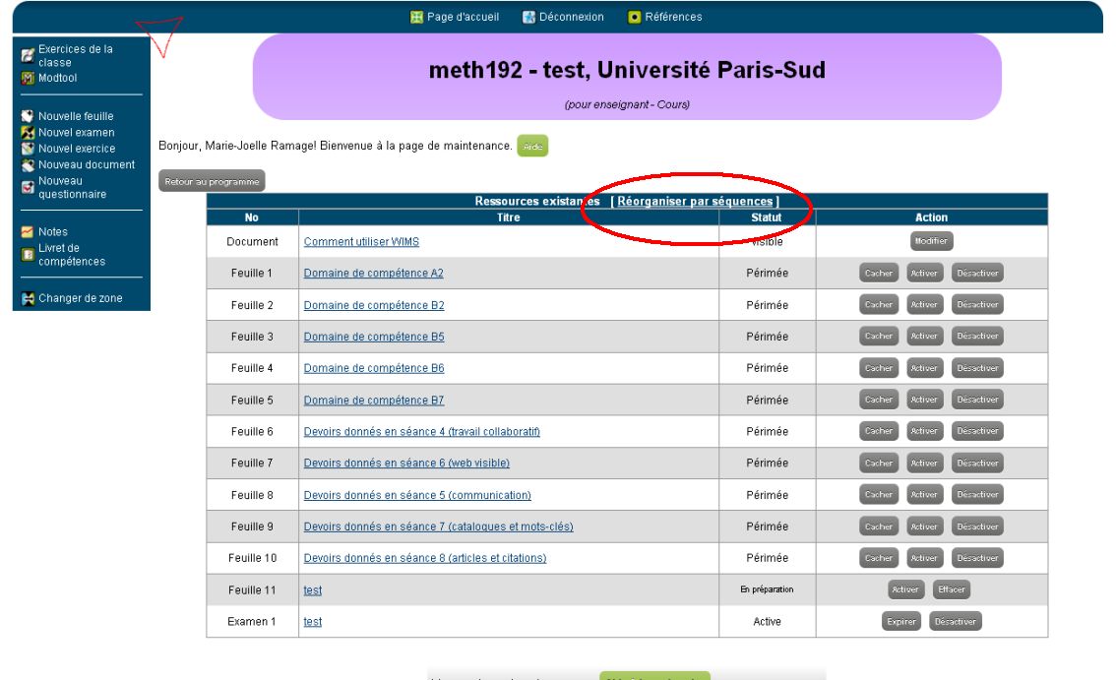Open Réorganiser par séquences link
Screen dimensions: 1116x680
(695, 202)
